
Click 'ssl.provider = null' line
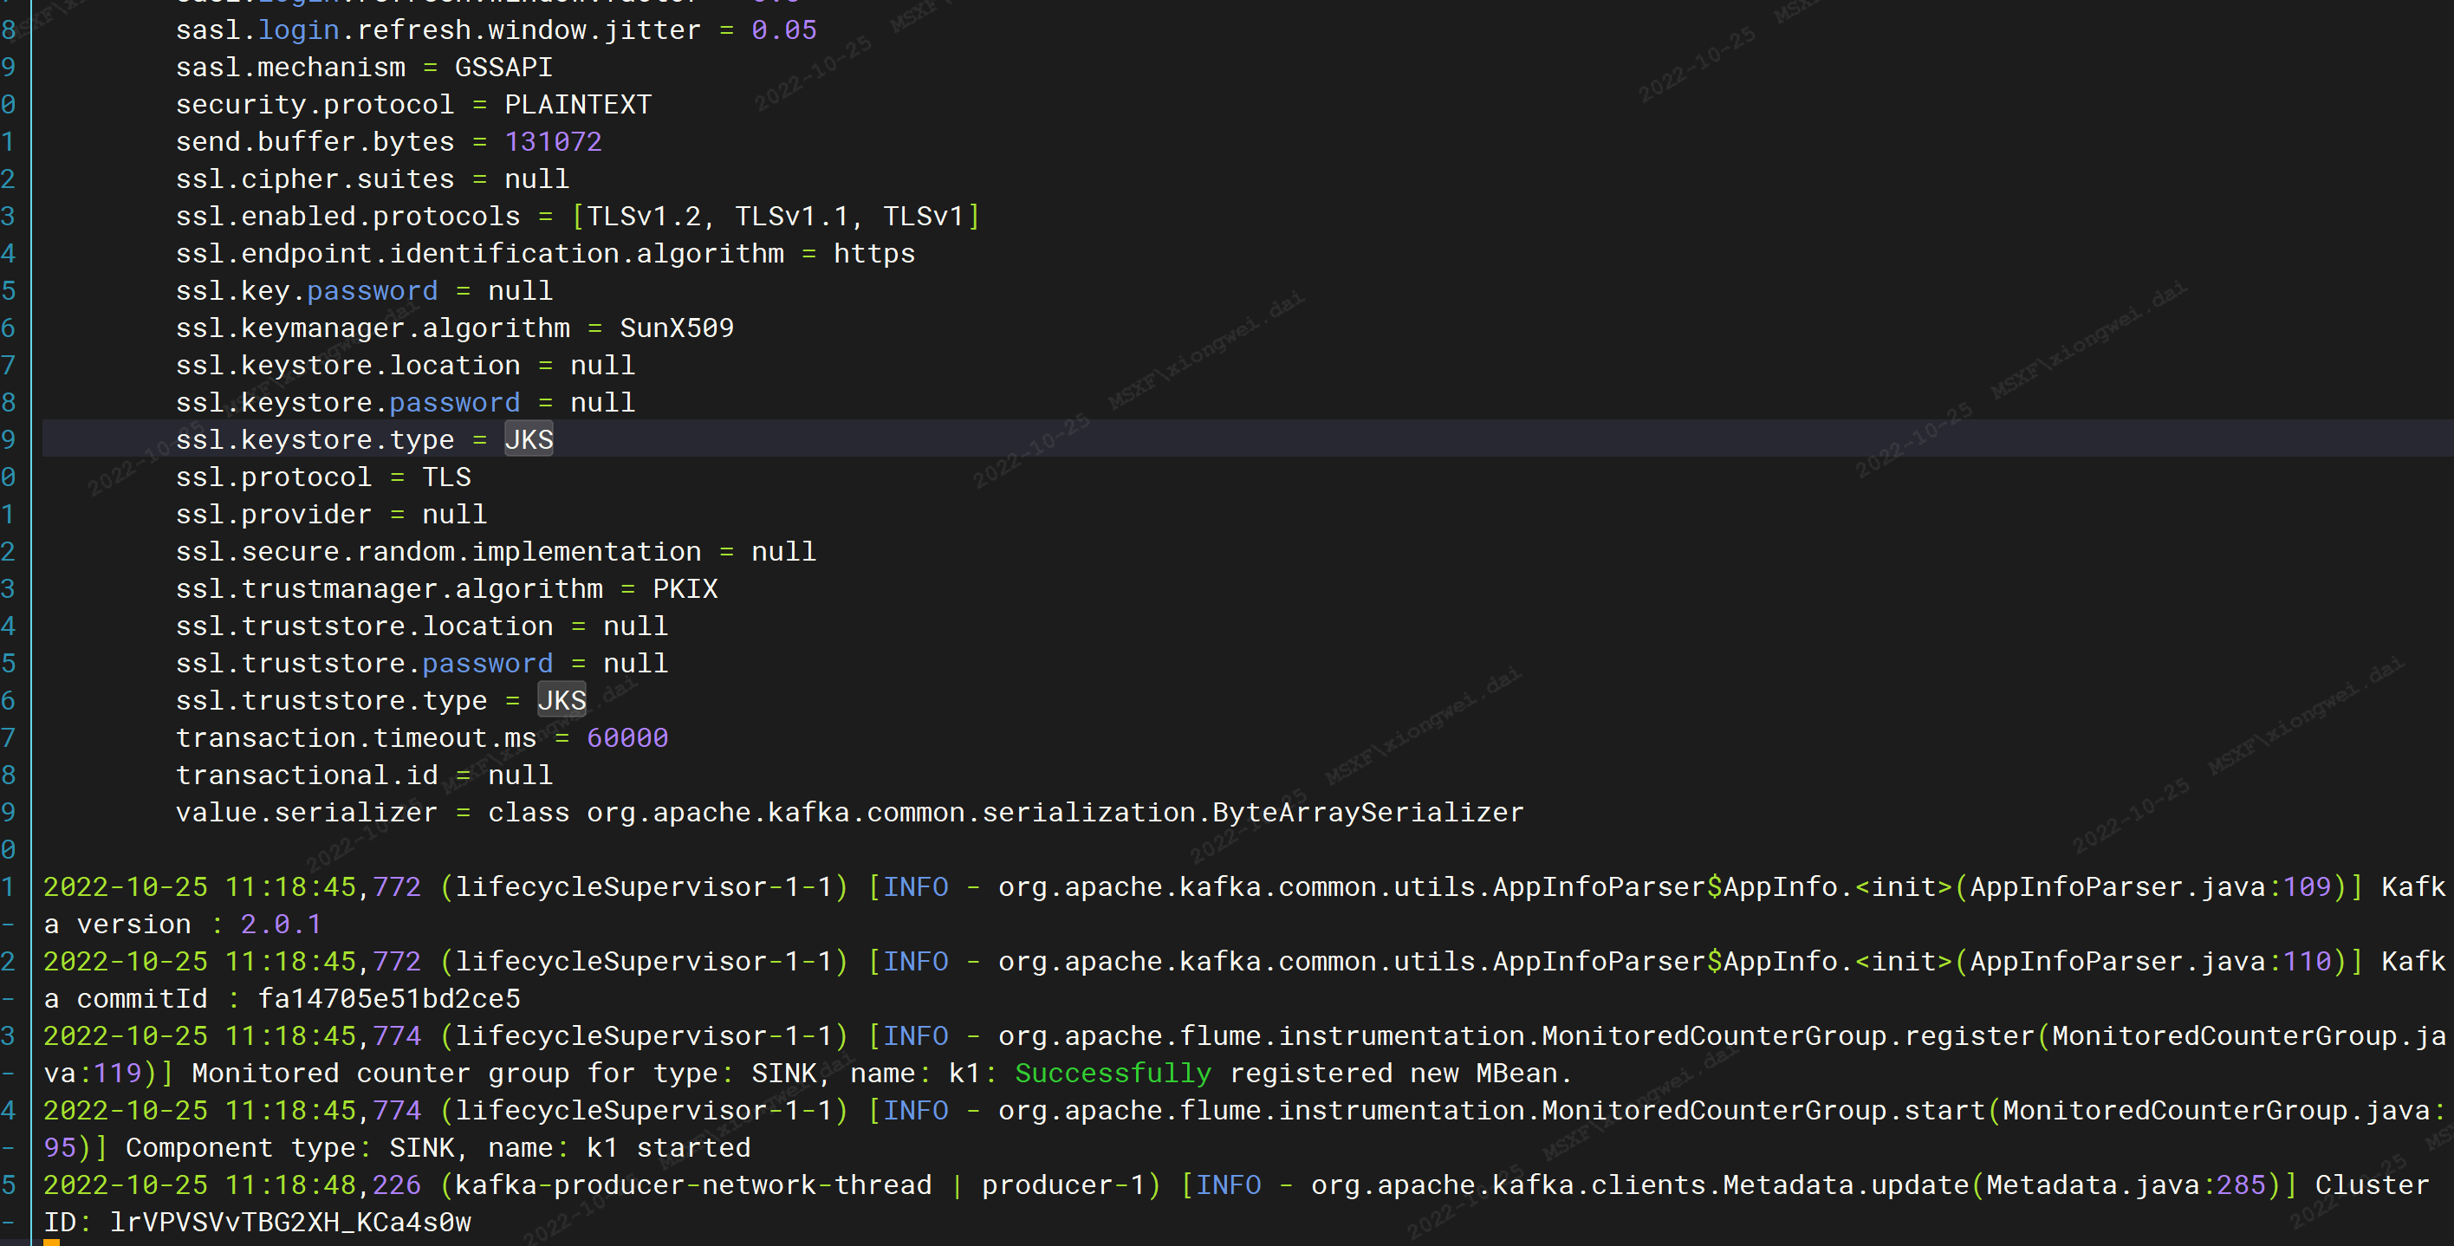tap(332, 515)
